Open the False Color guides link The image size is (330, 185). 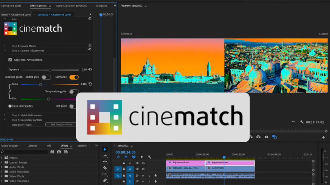tap(22, 106)
